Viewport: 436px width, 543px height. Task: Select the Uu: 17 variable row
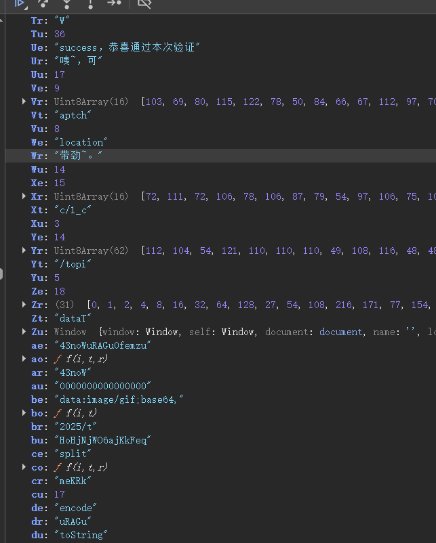220,74
